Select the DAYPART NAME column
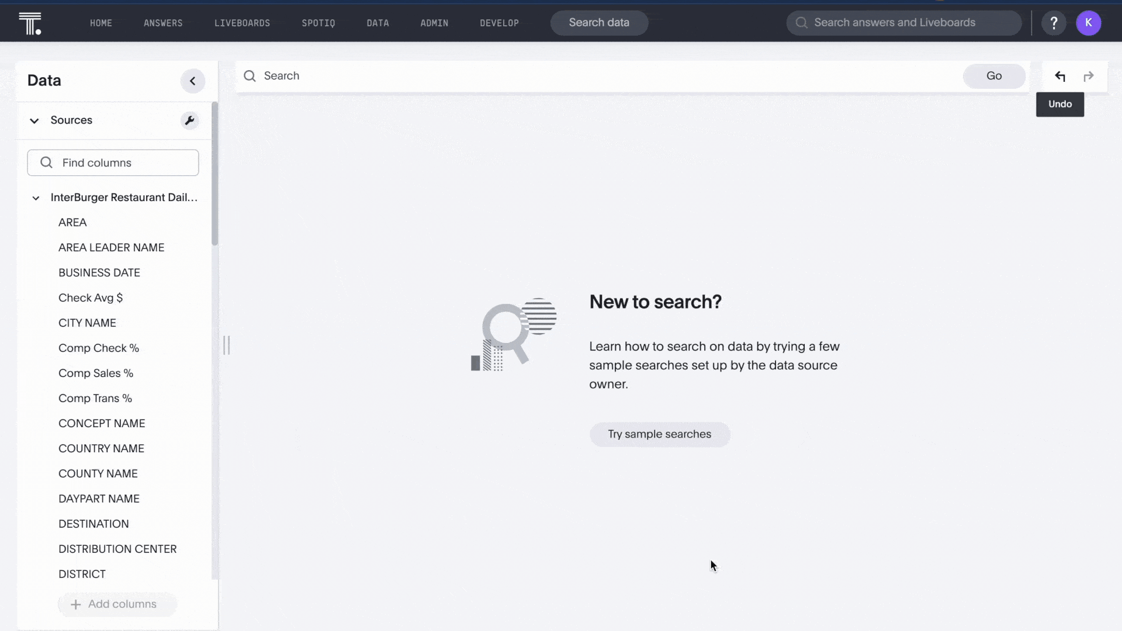1122x631 pixels. coord(99,499)
